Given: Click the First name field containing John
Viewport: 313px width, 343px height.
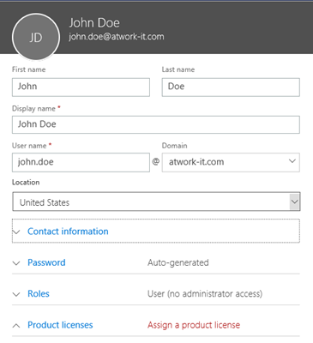Looking at the screenshot, I should point(81,87).
